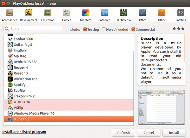Click the UTAU 4.16 windows icon
The width and height of the screenshot is (190, 138).
click(x=10, y=102)
